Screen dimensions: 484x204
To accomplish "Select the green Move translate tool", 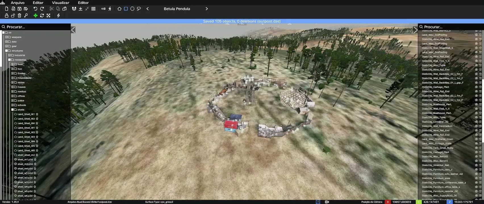I will pos(36,16).
